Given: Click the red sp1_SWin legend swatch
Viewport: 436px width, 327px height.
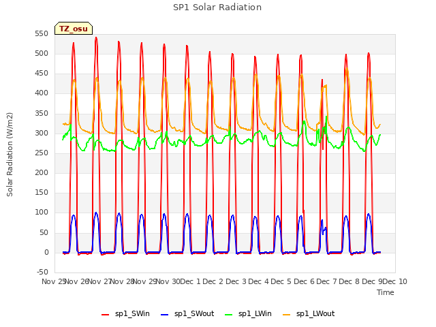Looking at the screenshot, I should click(x=106, y=315).
